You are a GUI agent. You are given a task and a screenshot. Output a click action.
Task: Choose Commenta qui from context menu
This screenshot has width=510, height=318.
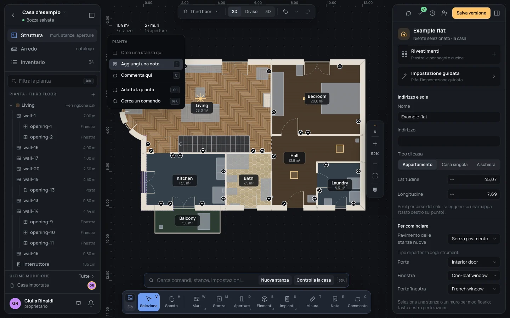[x=146, y=75]
